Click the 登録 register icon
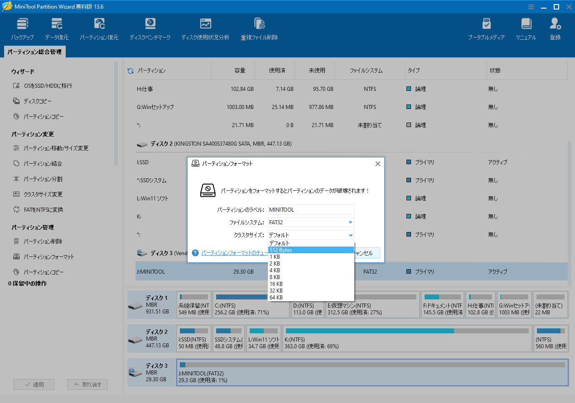 coord(556,29)
